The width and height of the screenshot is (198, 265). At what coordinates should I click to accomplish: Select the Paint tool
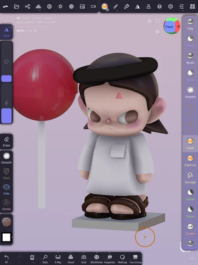[190, 143]
